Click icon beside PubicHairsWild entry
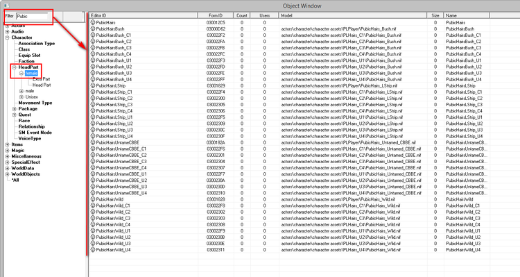The height and width of the screenshot is (277, 520). point(93,199)
